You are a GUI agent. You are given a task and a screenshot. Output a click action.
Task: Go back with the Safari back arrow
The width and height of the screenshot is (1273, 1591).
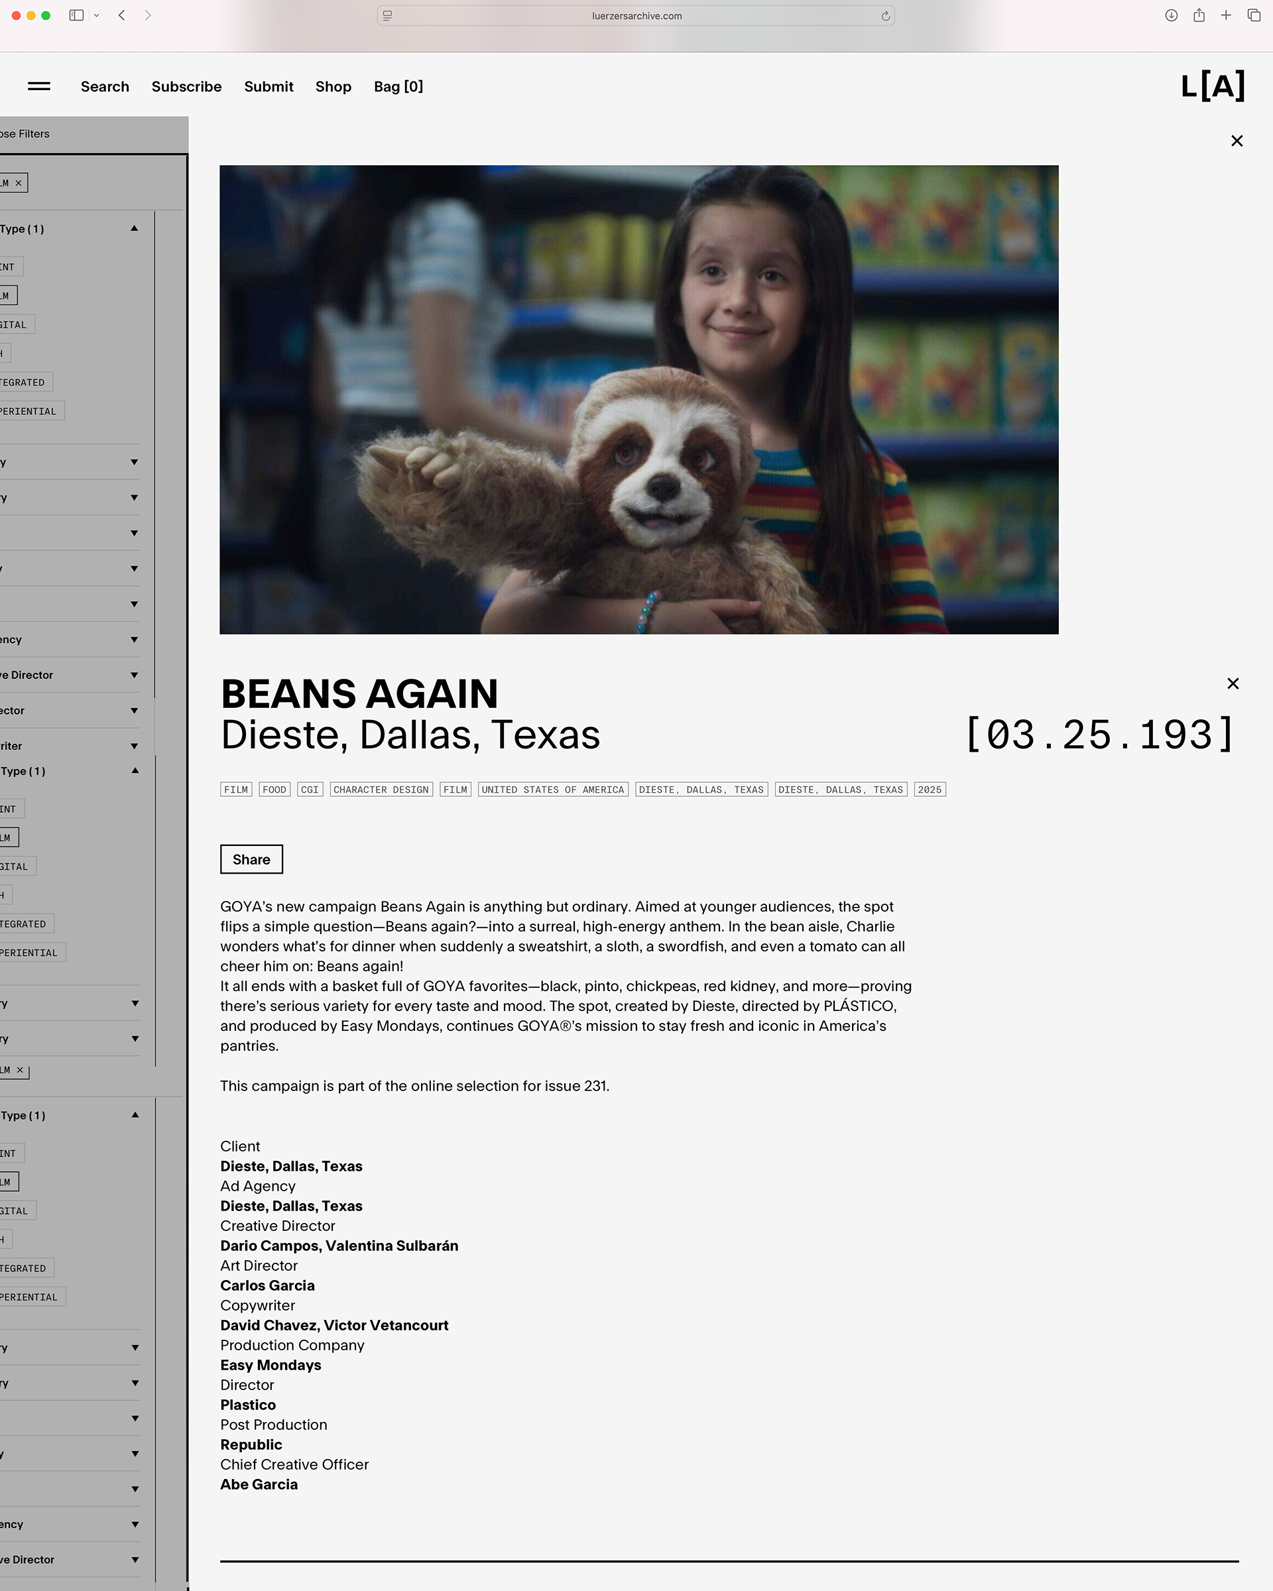(122, 15)
